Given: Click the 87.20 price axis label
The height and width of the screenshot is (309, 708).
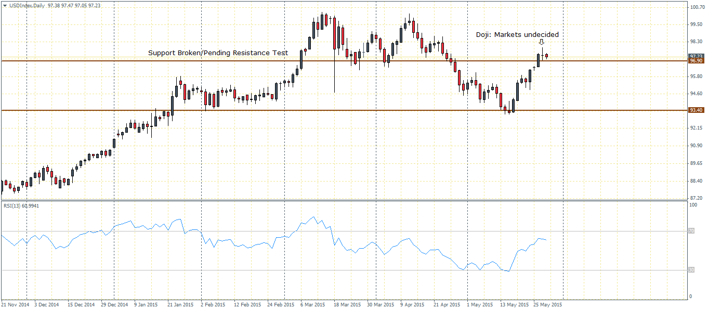Looking at the screenshot, I should click(697, 198).
